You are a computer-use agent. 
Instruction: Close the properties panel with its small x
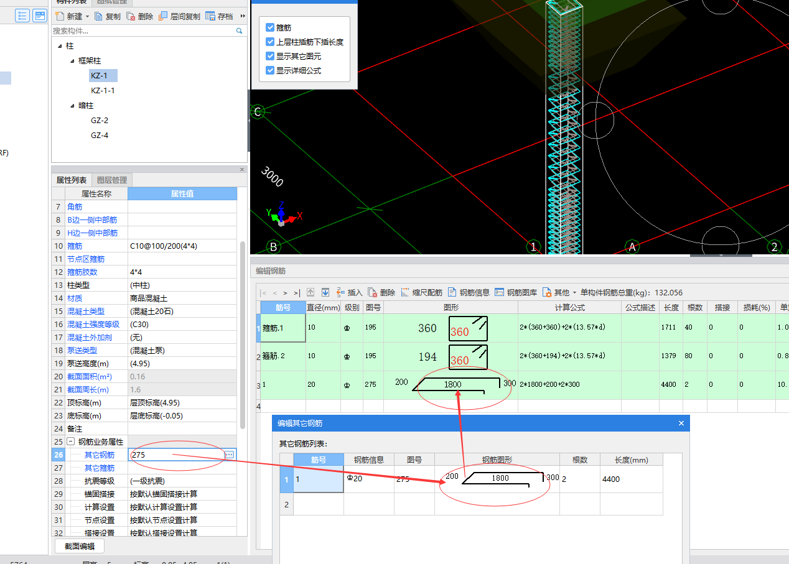pos(242,169)
